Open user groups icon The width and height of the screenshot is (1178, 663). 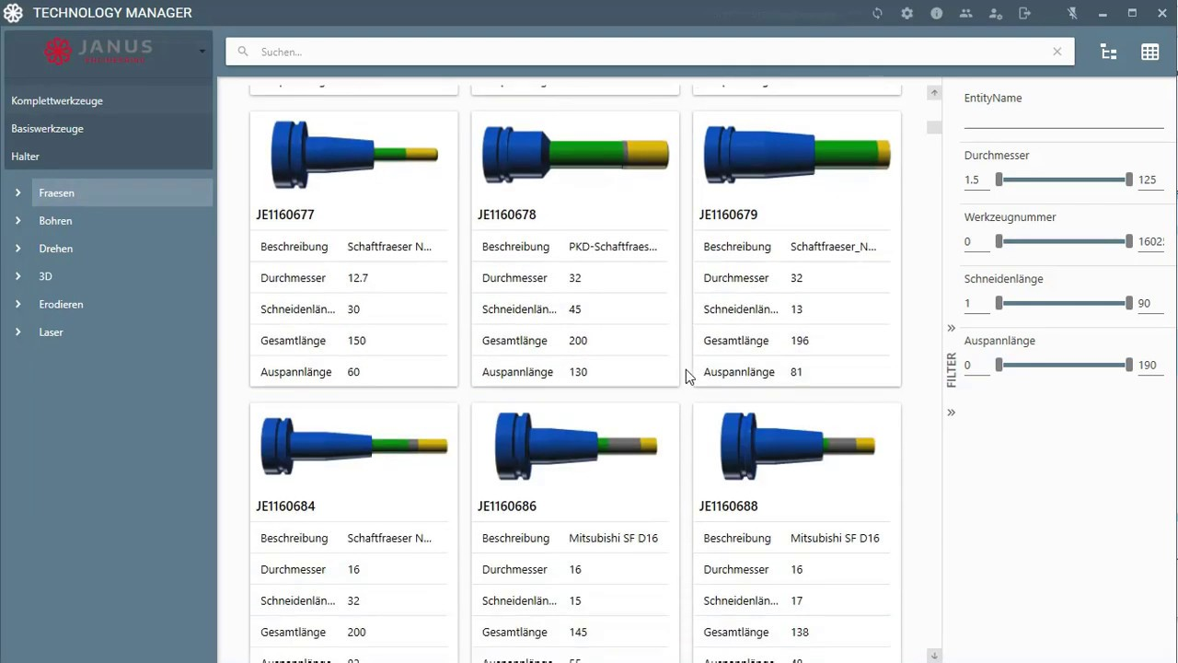point(965,13)
